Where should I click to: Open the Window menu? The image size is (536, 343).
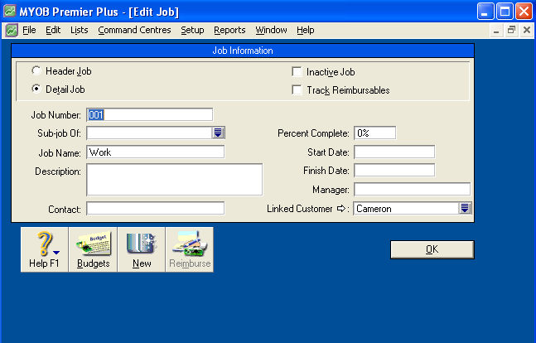[x=271, y=30]
